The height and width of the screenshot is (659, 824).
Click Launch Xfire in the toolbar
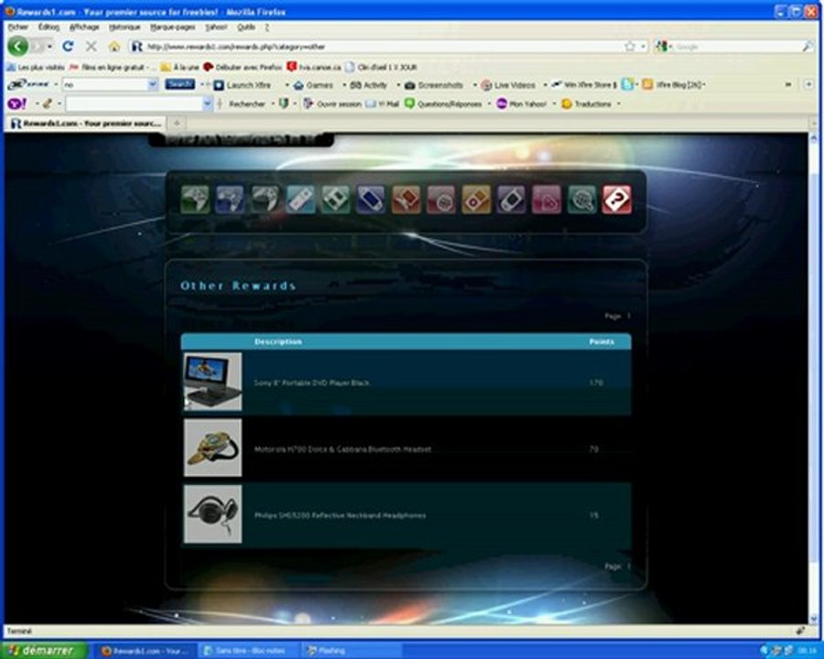coord(243,84)
